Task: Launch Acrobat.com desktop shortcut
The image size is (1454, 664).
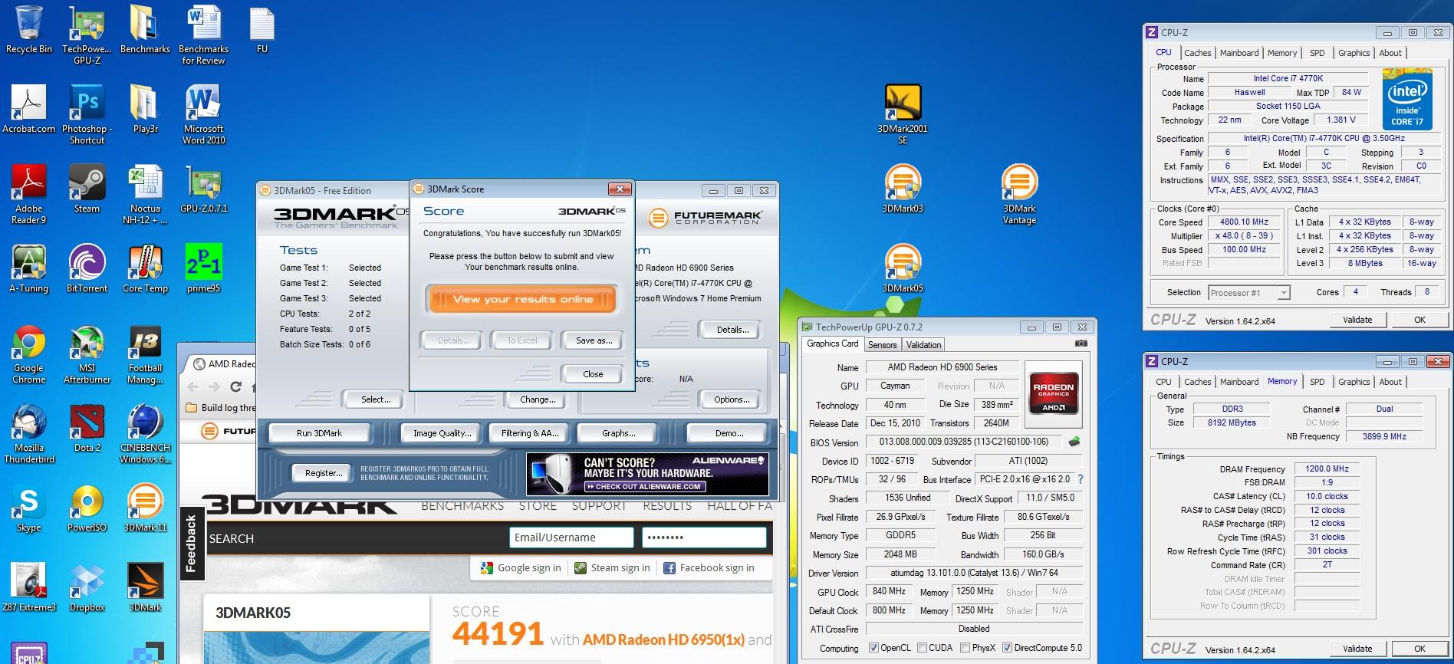Action: [x=29, y=110]
